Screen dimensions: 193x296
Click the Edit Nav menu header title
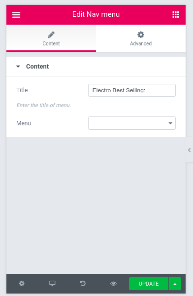click(x=96, y=14)
